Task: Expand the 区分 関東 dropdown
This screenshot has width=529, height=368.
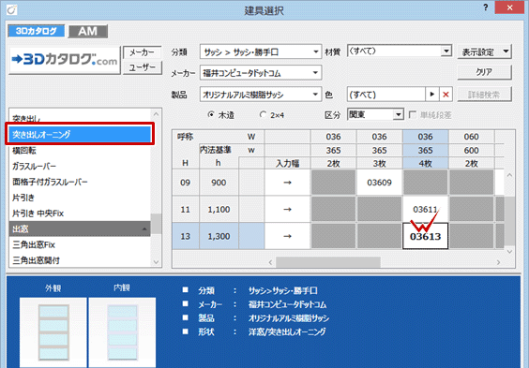Action: [x=375, y=114]
